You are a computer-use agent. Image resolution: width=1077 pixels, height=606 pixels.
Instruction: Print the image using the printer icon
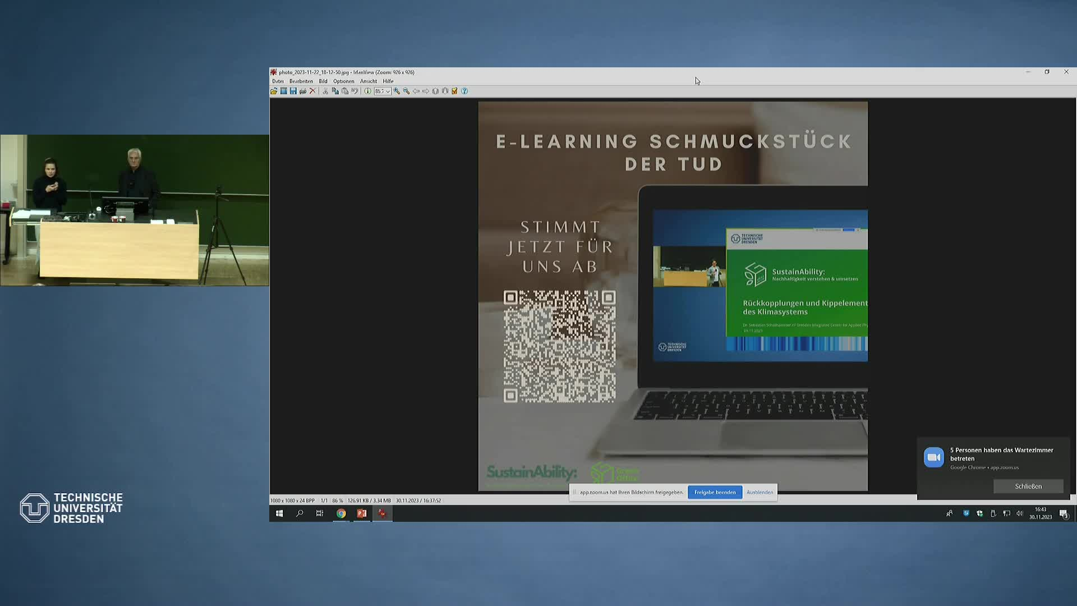click(x=303, y=91)
